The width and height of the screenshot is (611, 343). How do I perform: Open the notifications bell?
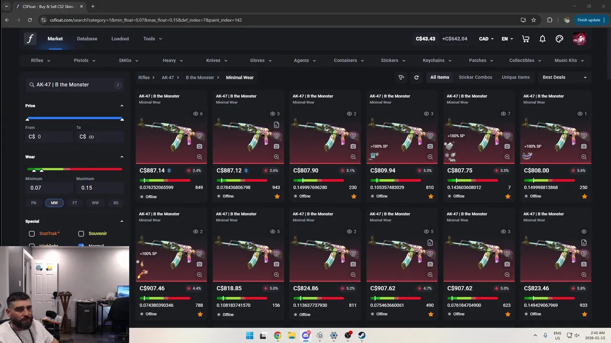pos(542,39)
